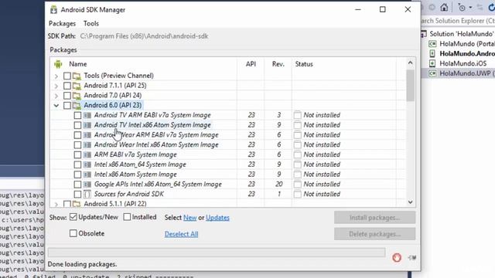Click the Install packages button
This screenshot has height=278, width=495.
click(374, 218)
